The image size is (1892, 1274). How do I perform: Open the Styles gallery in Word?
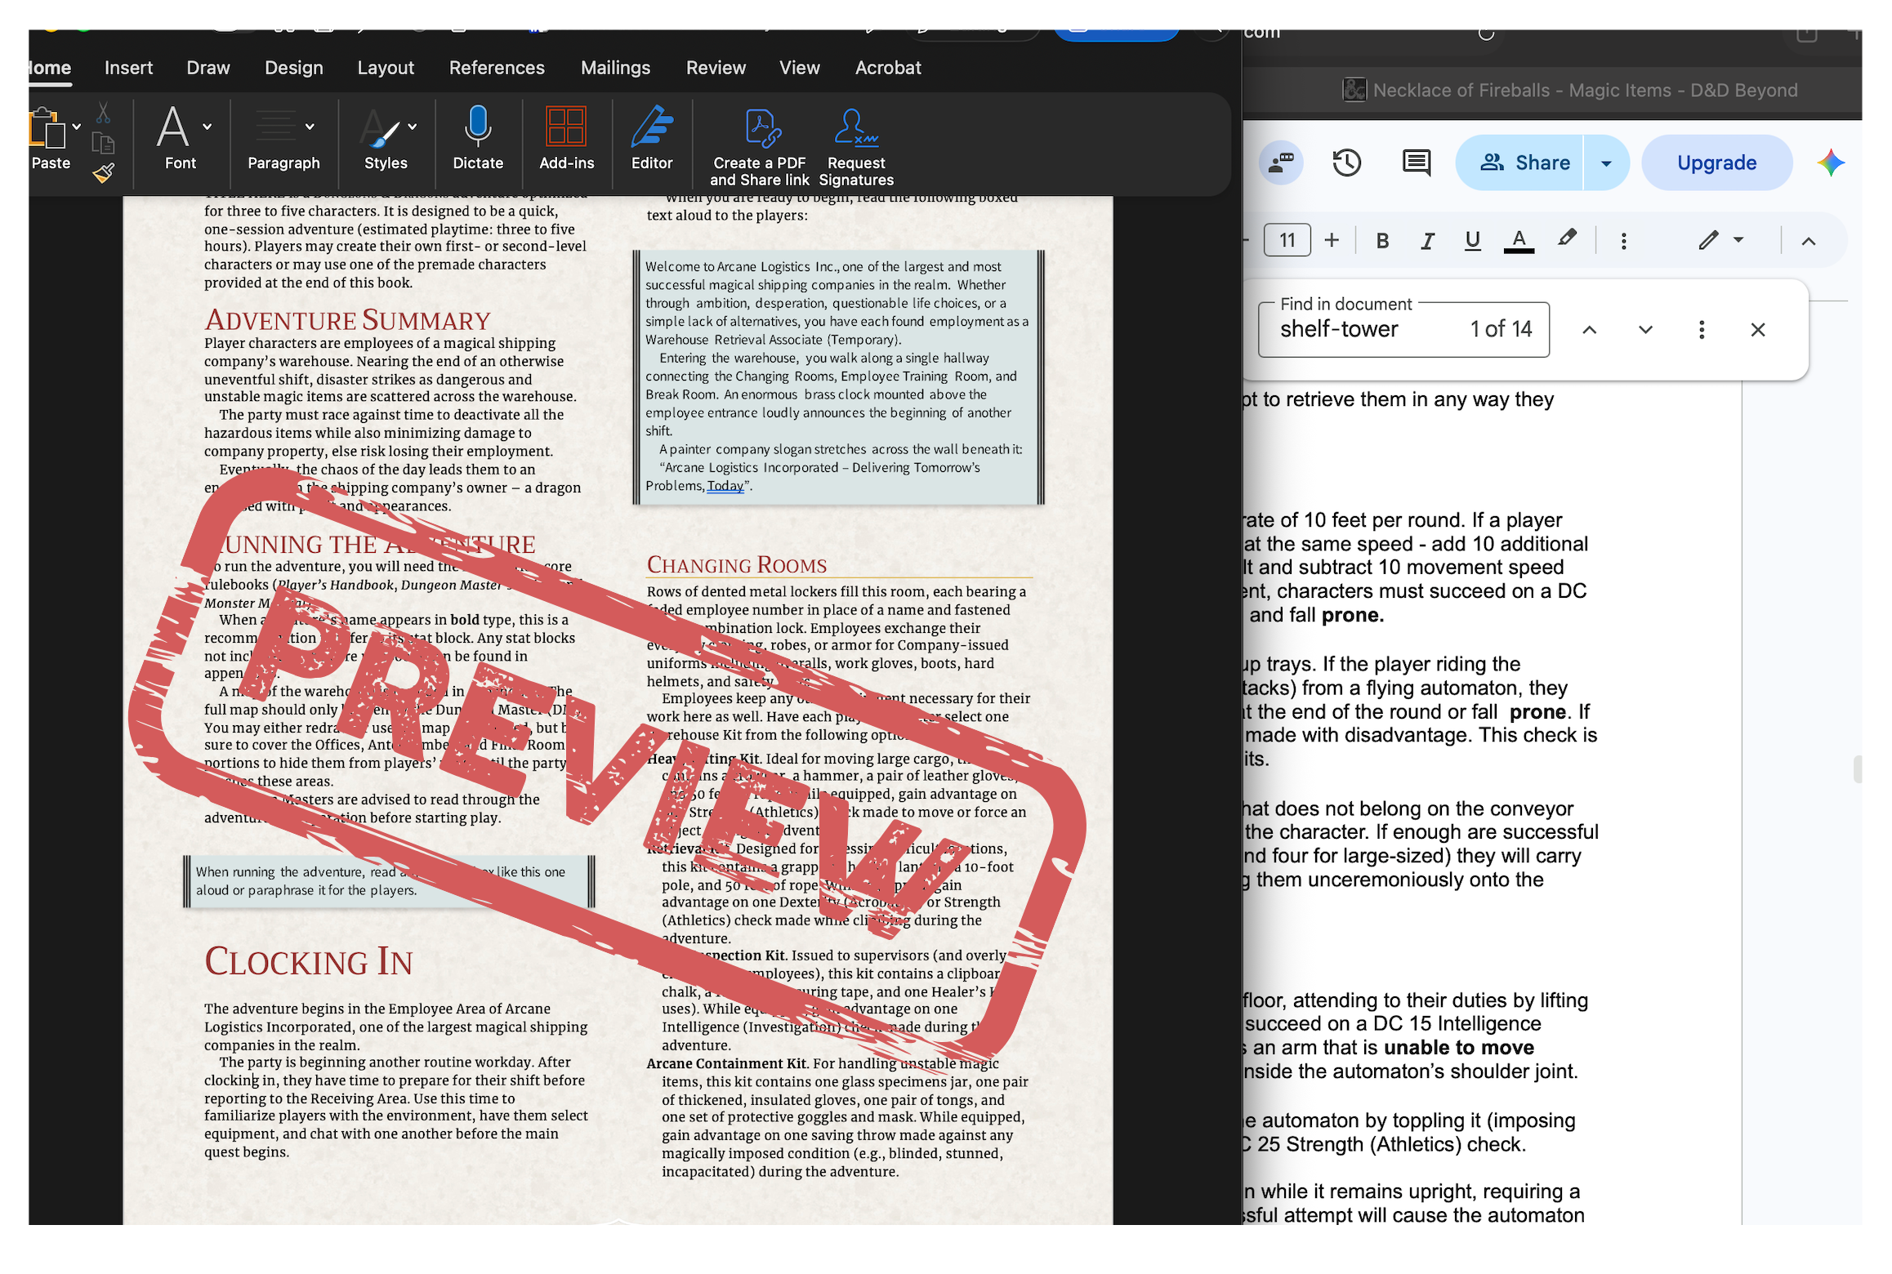tap(386, 139)
